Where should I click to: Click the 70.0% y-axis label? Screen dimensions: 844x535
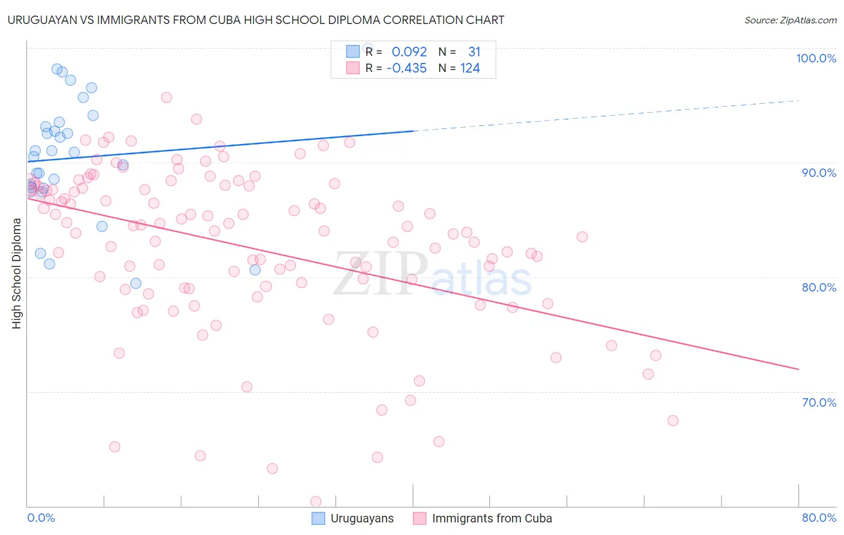[819, 402]
